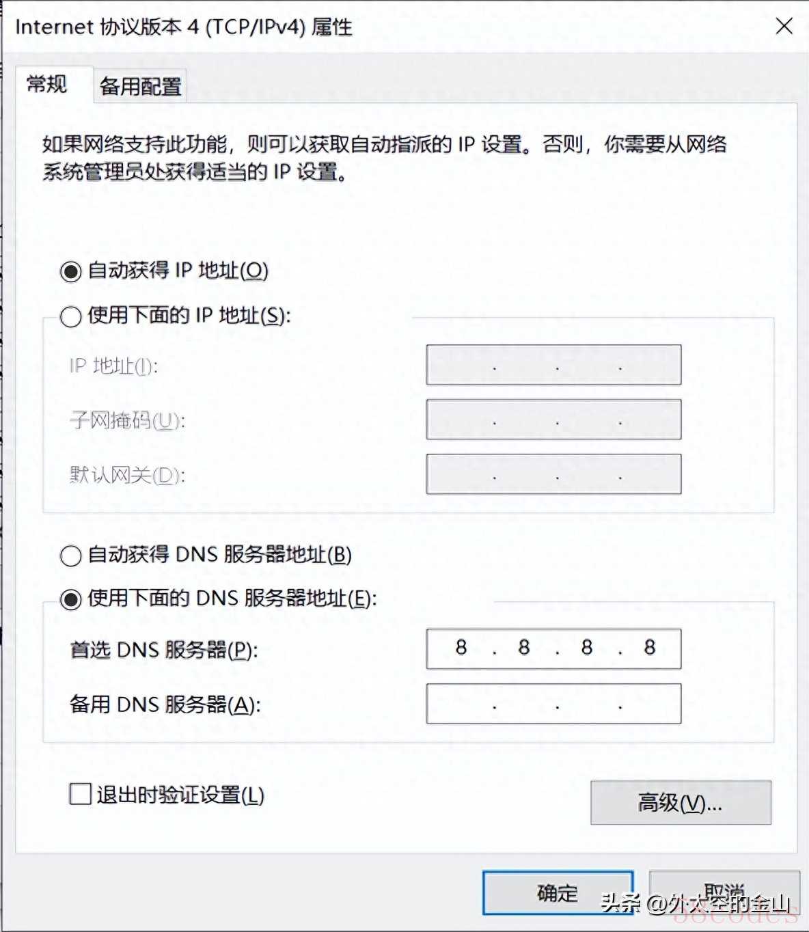Close the IPv4 properties dialog
This screenshot has width=809, height=932.
[784, 27]
